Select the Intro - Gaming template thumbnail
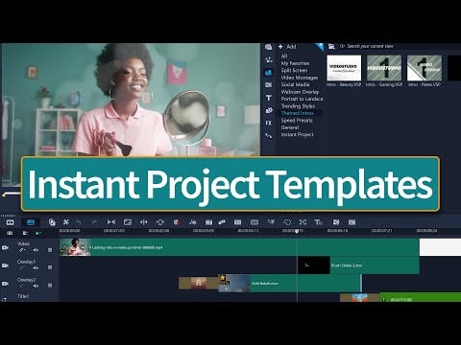Viewport: 461px width, 345px height. [x=384, y=68]
